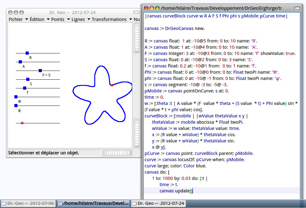Image resolution: width=306 pixels, height=208 pixels.
Task: Click the R slider blue handle
Action: [x=27, y=53]
